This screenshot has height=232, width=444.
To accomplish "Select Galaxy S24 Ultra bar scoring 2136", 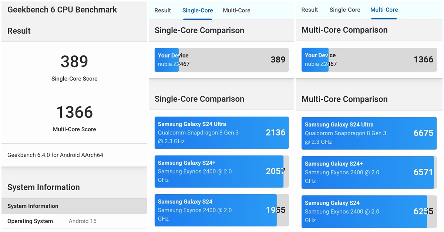I will [221, 133].
